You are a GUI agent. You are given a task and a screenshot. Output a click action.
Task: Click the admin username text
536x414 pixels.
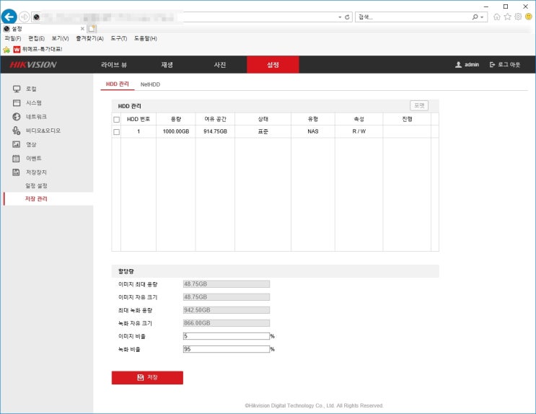pyautogui.click(x=472, y=65)
